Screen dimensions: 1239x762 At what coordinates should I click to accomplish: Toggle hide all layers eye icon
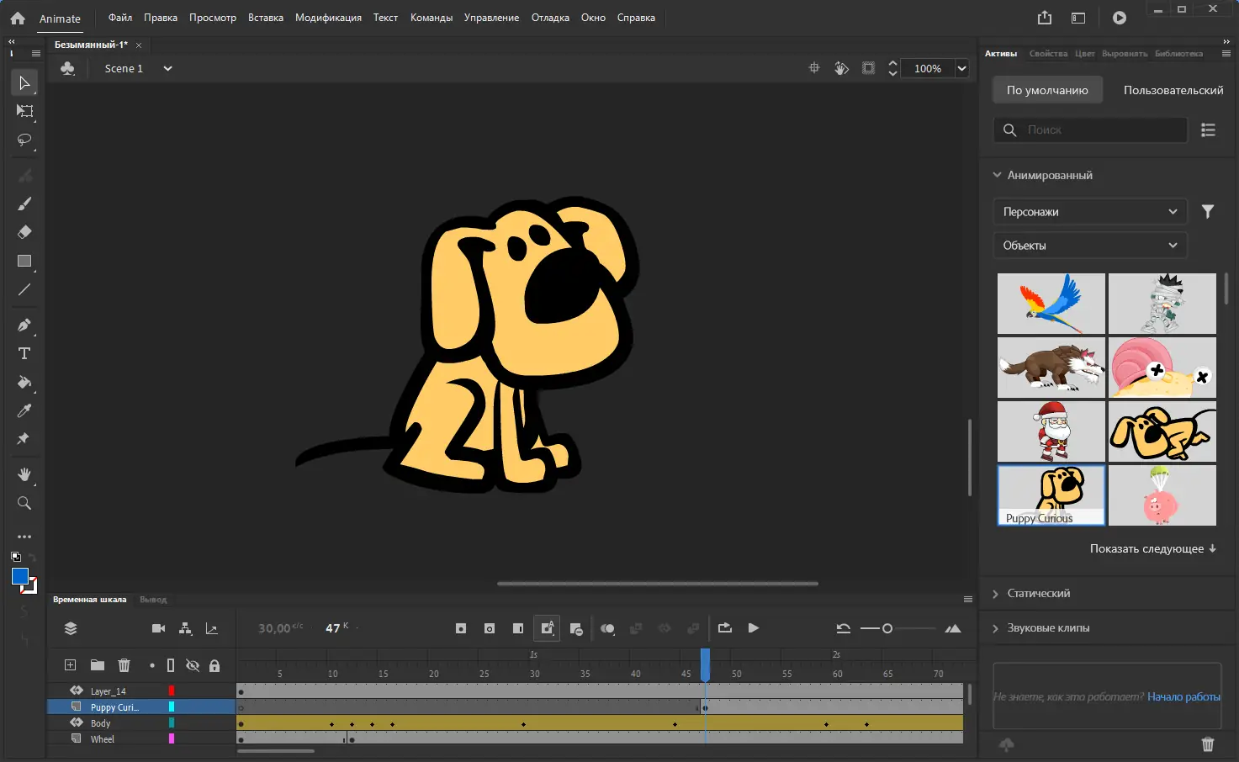click(193, 665)
